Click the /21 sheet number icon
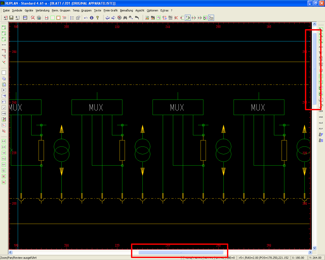325x260 pixels. pyautogui.click(x=211, y=18)
